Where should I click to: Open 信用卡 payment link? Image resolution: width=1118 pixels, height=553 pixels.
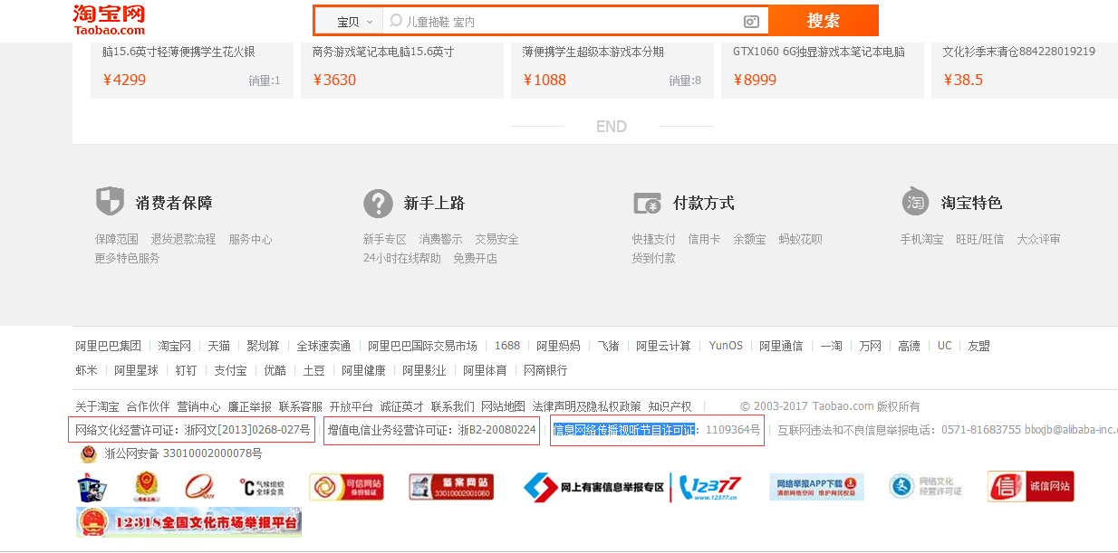(x=705, y=240)
